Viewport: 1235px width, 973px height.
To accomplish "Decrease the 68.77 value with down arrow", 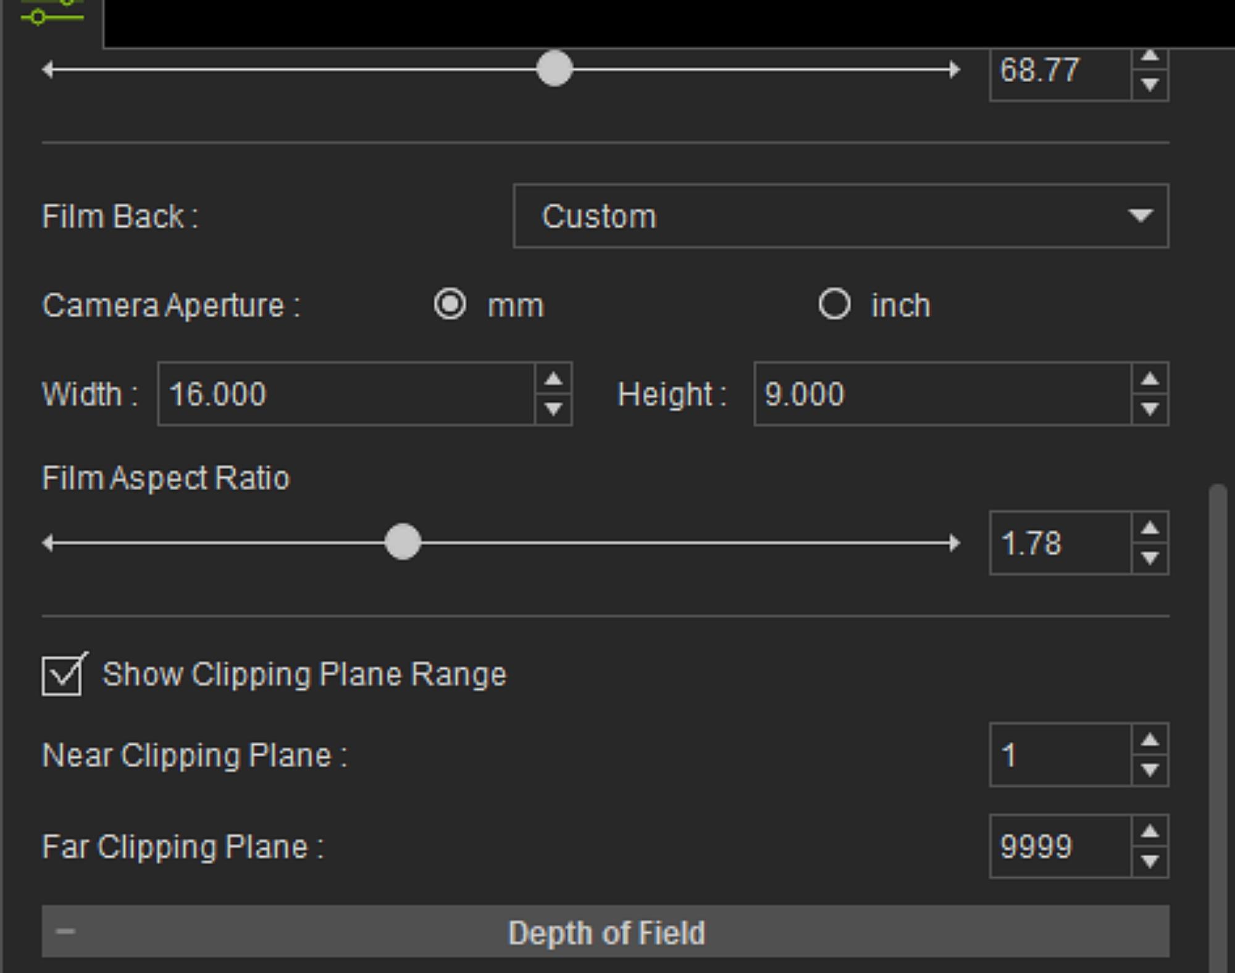I will [1150, 85].
